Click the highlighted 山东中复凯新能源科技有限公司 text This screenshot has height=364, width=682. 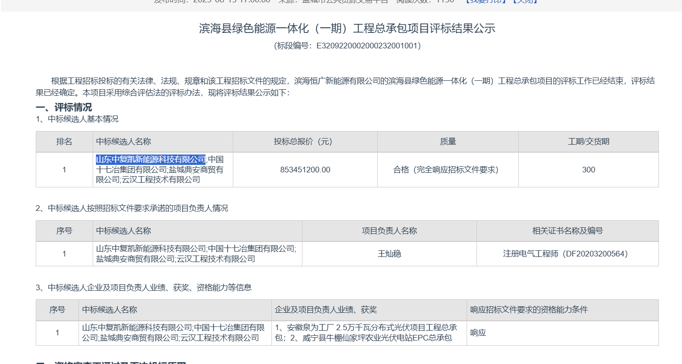(151, 159)
